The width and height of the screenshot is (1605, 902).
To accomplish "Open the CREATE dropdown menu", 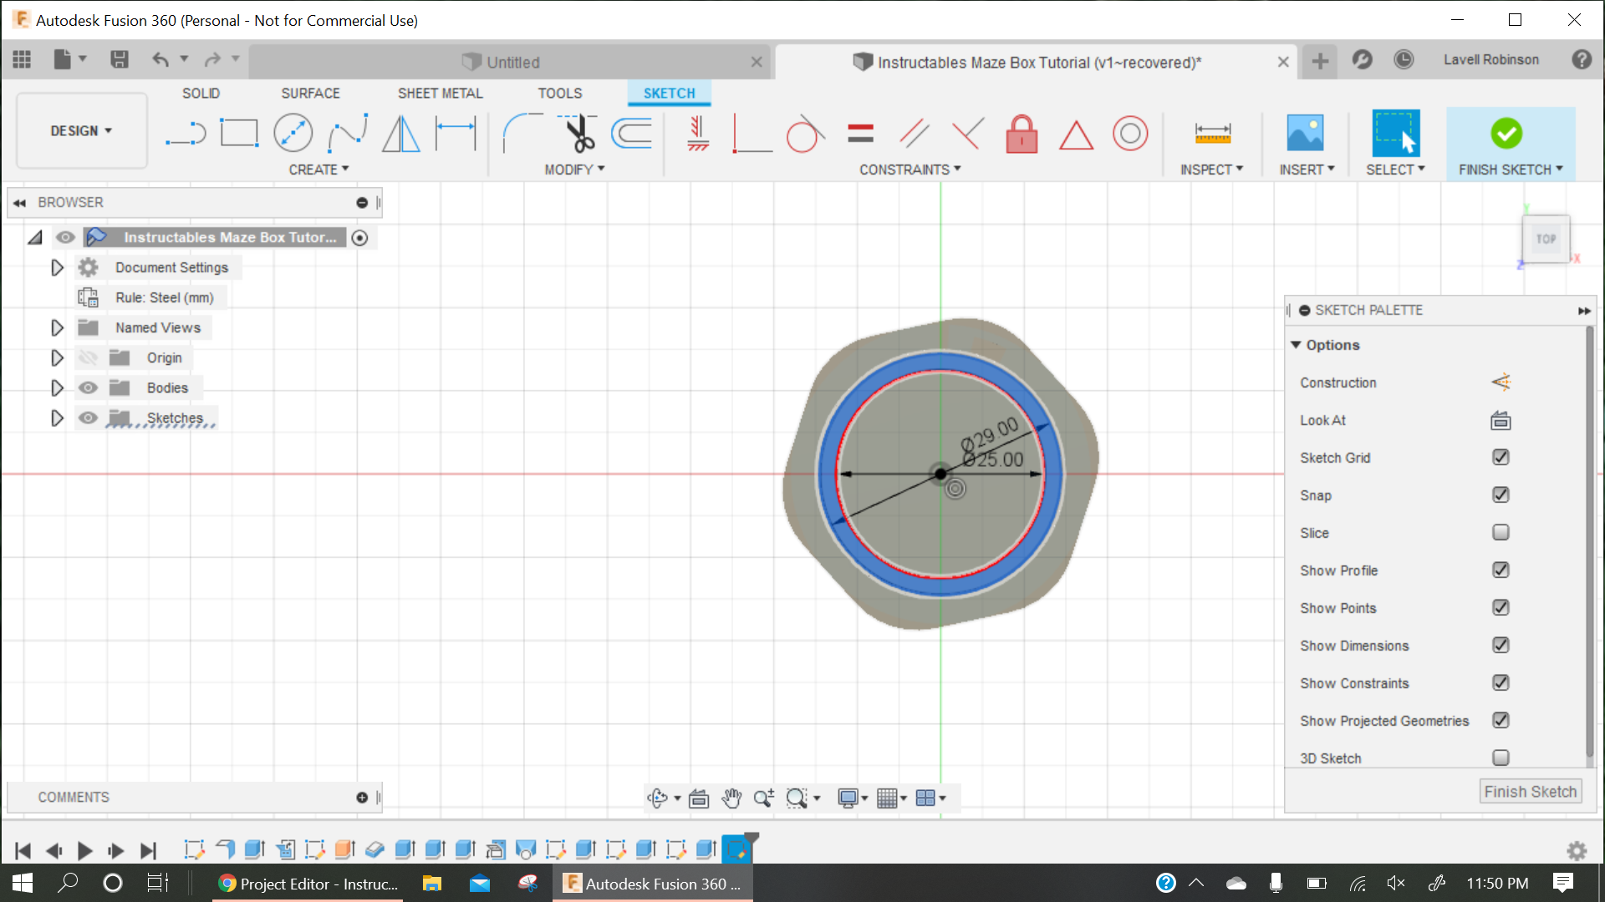I will coord(318,170).
